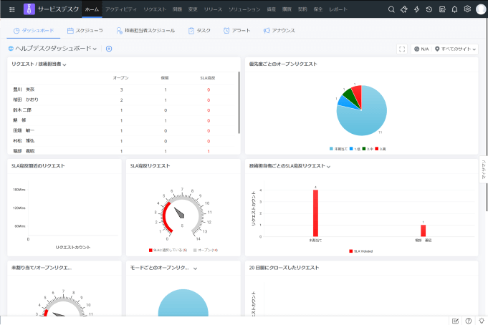Click the SLA violation column header
The image size is (488, 325).
[x=208, y=78]
